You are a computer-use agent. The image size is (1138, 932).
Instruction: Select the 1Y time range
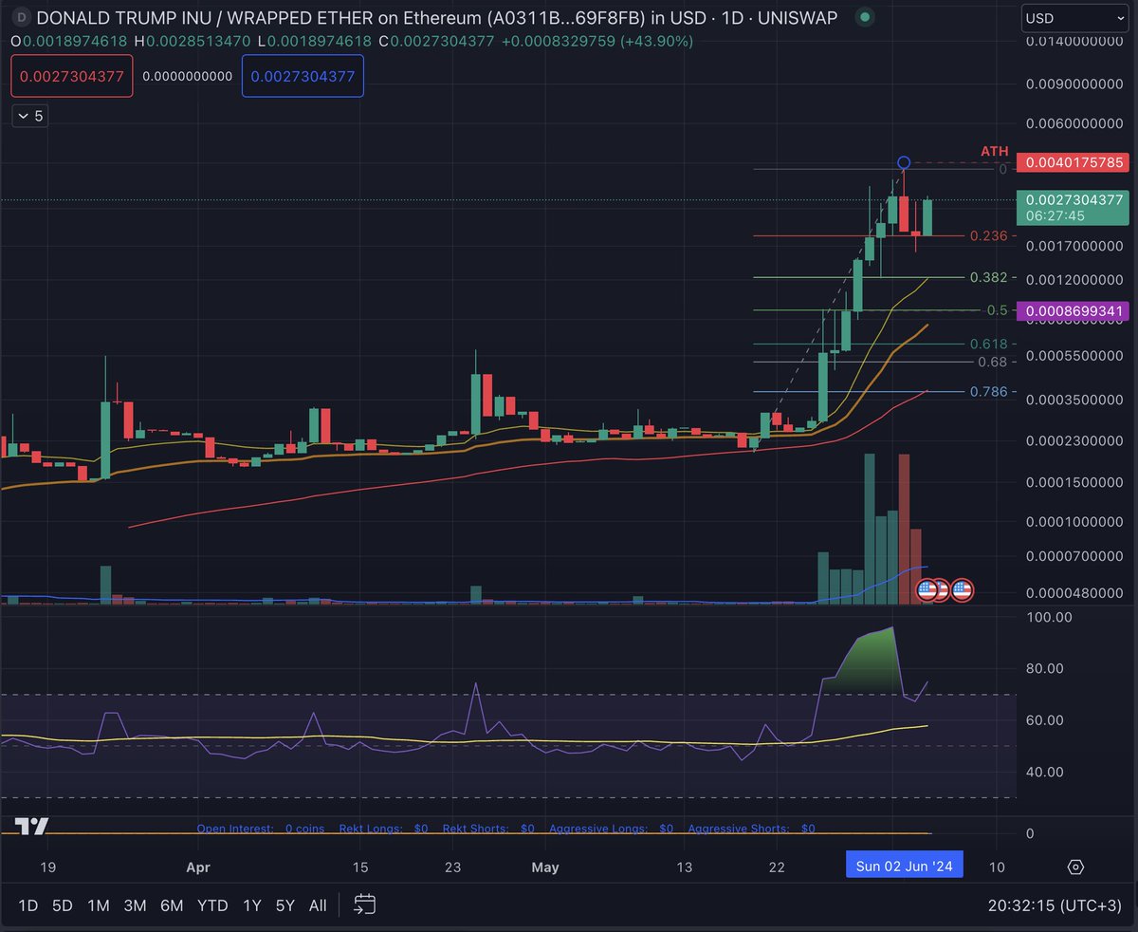click(x=251, y=905)
